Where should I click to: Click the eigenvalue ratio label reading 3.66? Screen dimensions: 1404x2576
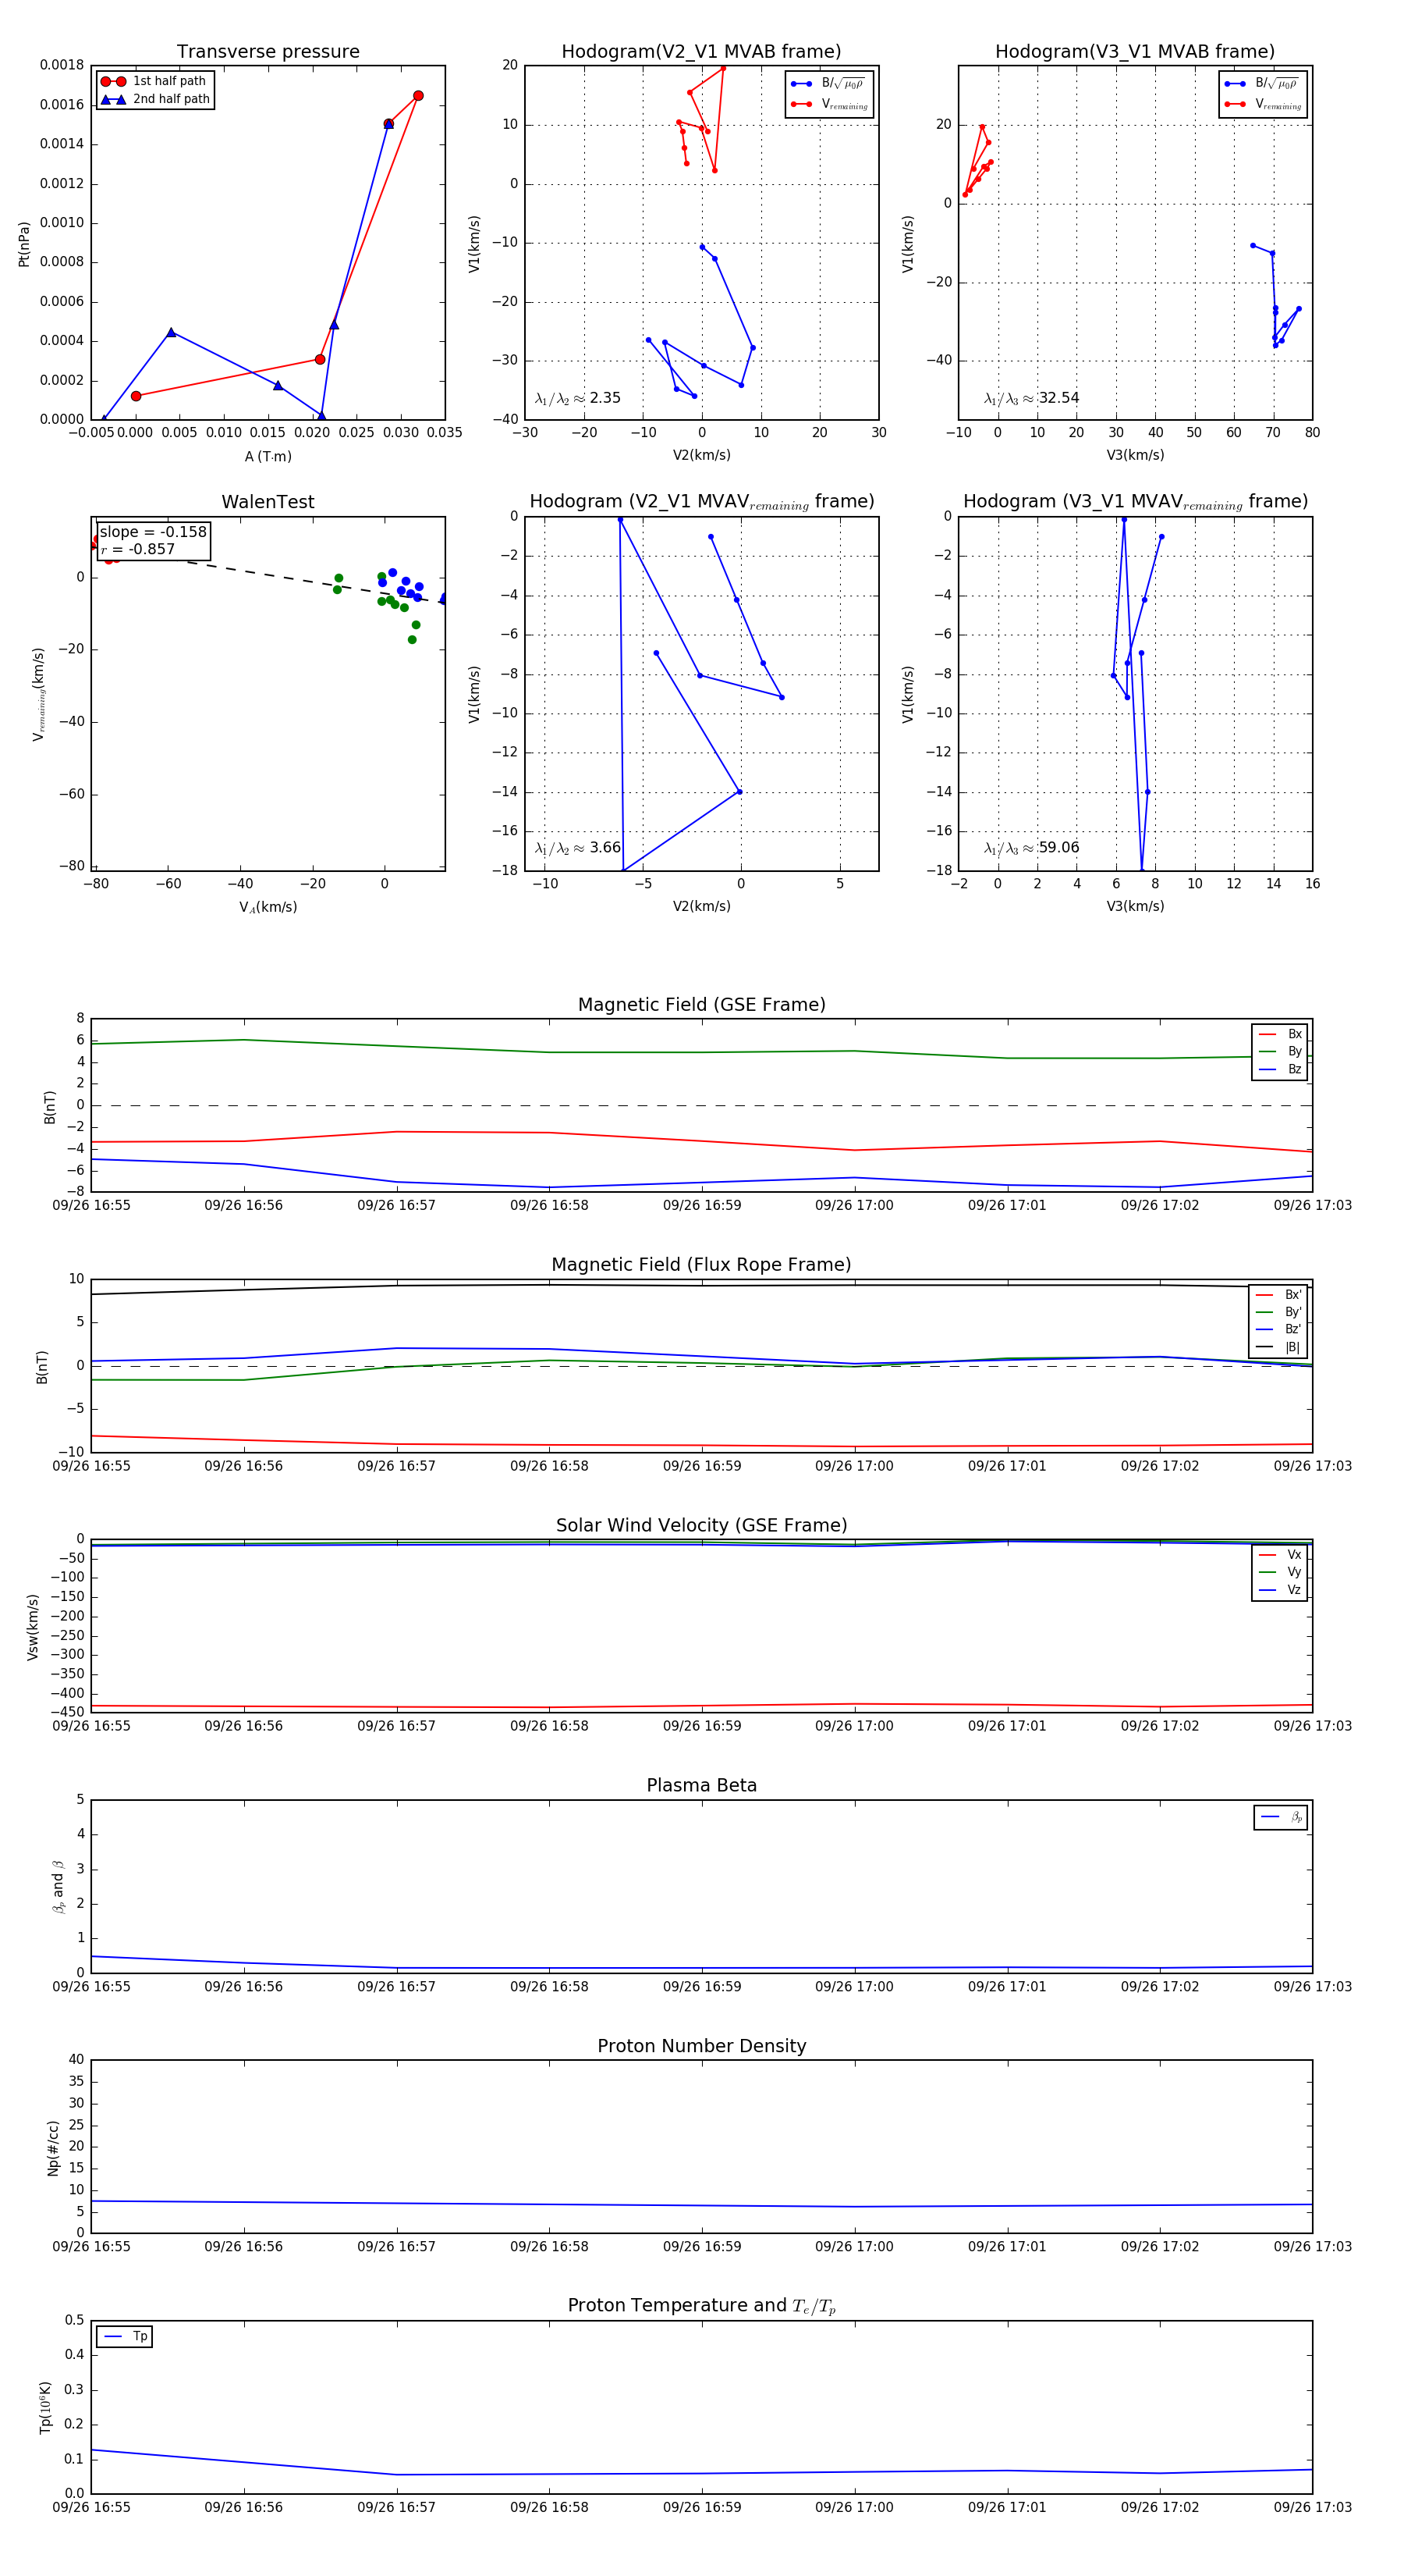[577, 848]
